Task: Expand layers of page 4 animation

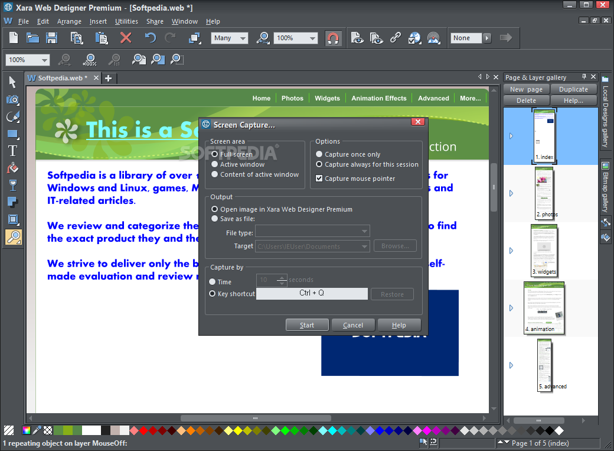Action: tap(511, 308)
